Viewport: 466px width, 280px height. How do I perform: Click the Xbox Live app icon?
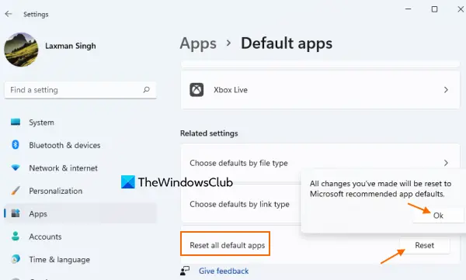(196, 90)
